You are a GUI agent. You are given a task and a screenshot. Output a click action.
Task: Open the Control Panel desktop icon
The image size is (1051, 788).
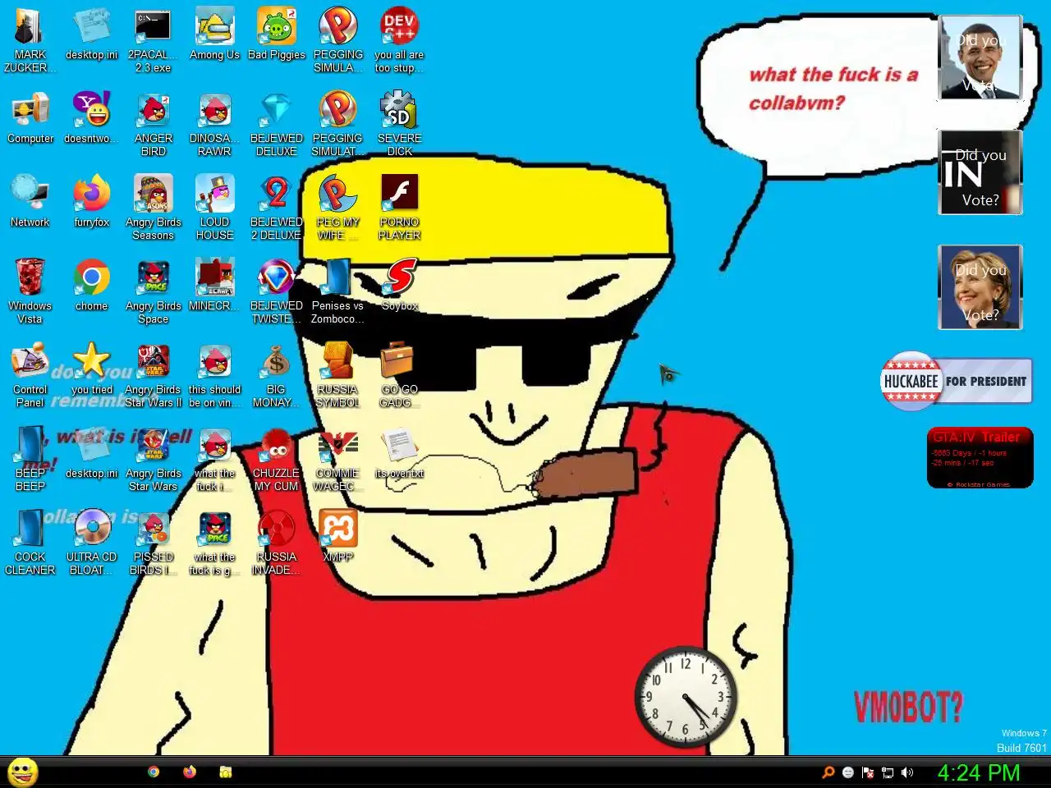pyautogui.click(x=30, y=375)
